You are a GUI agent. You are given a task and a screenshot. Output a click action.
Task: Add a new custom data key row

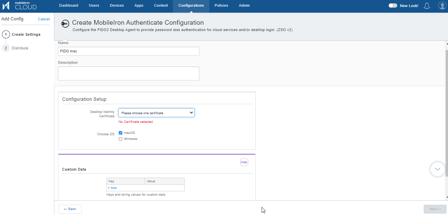pyautogui.click(x=112, y=188)
